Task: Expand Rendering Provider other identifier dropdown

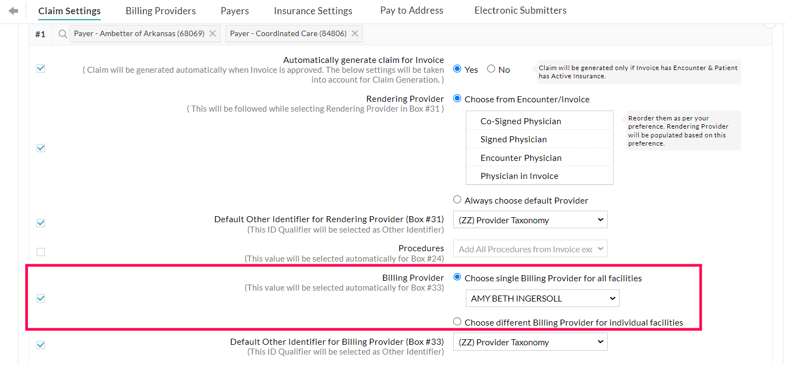Action: pos(530,220)
